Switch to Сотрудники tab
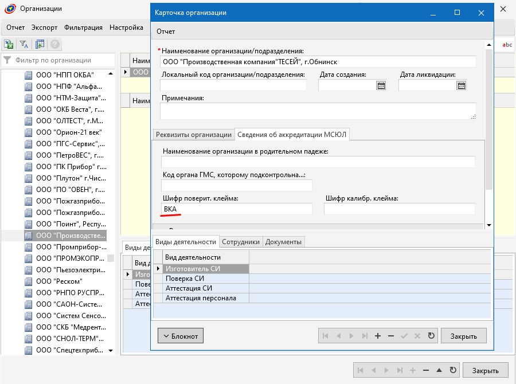Screen dimensions: 516x384 tap(241, 242)
